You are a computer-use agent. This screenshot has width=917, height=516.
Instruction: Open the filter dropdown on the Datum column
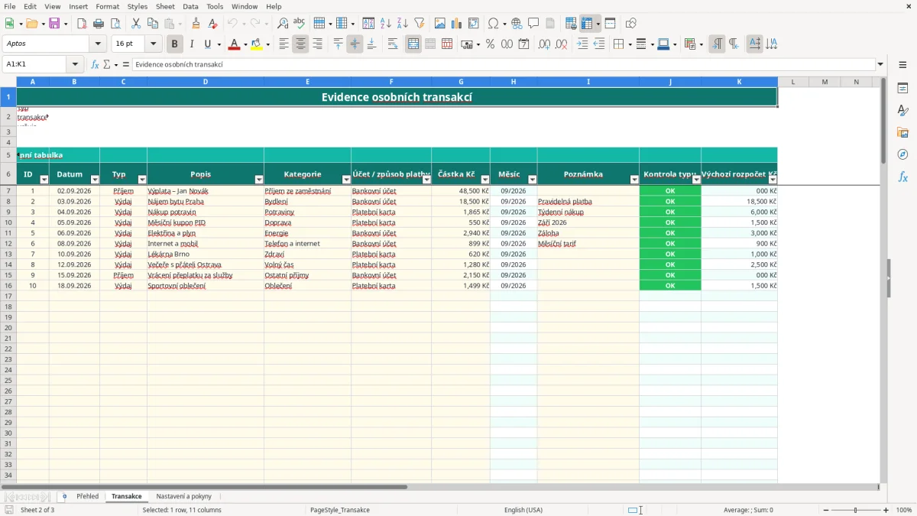coord(94,180)
